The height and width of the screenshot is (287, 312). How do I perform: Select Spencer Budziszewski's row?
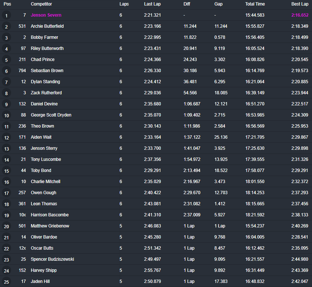click(156, 259)
